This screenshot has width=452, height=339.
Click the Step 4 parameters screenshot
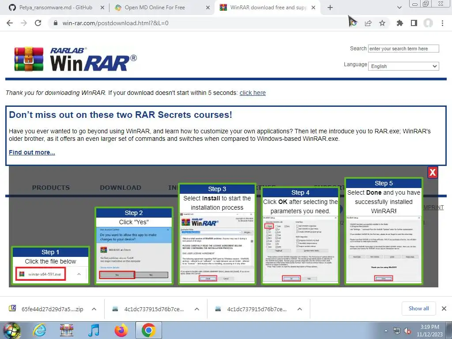pyautogui.click(x=300, y=249)
